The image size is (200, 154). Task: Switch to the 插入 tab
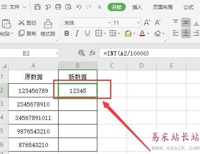[137, 7]
